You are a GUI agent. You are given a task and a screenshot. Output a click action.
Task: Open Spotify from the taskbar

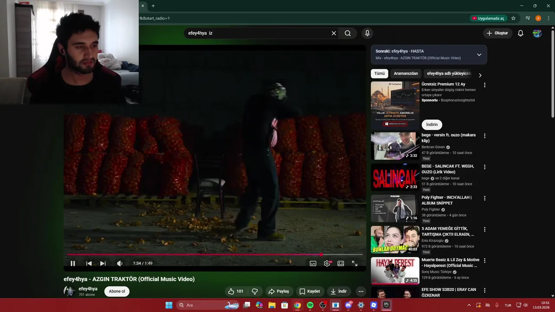(310, 305)
